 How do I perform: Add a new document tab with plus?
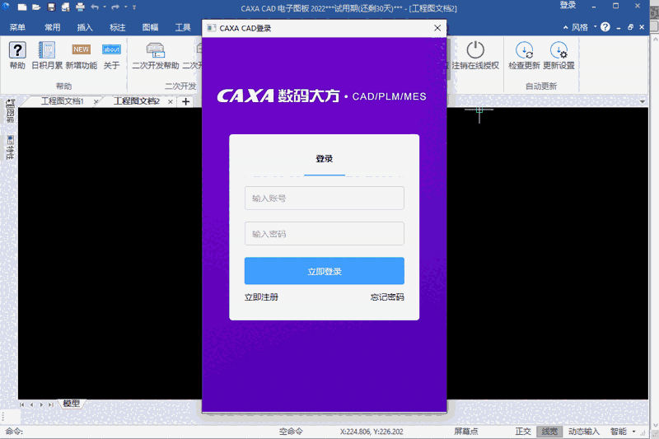tap(186, 101)
